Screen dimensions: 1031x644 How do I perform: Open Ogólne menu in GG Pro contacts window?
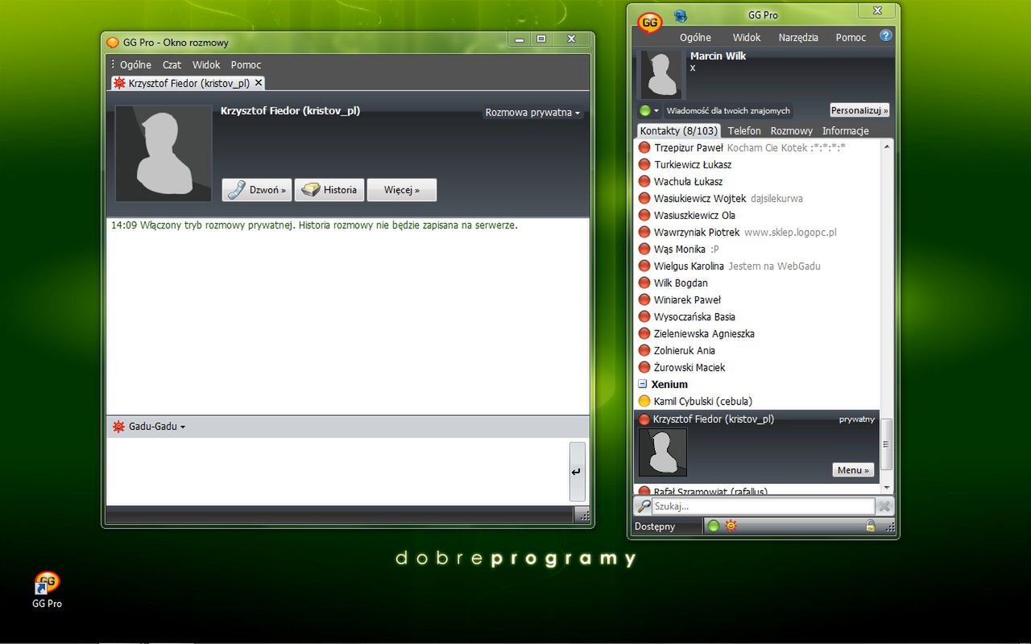click(x=695, y=37)
